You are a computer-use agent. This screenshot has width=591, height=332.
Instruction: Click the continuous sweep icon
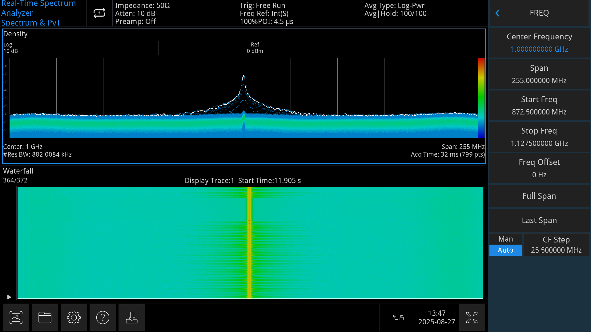coord(99,13)
